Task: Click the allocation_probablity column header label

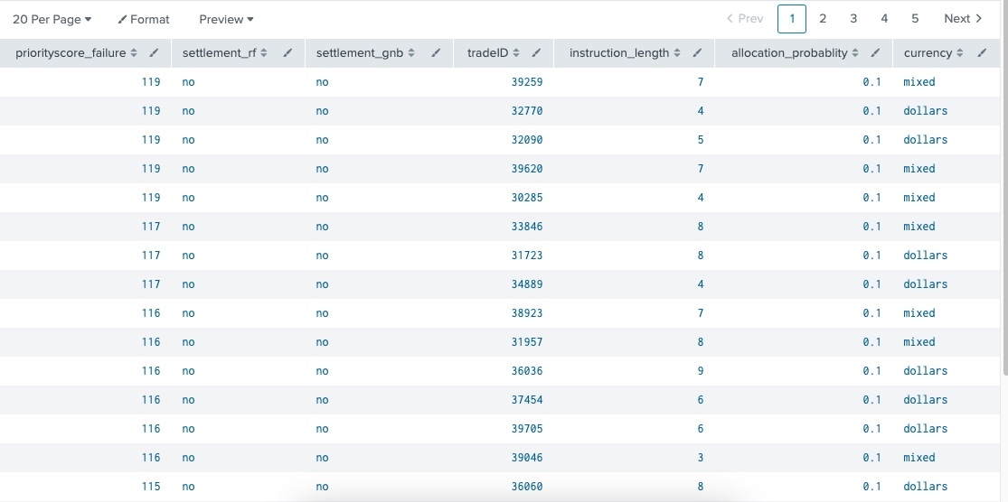Action: point(789,53)
